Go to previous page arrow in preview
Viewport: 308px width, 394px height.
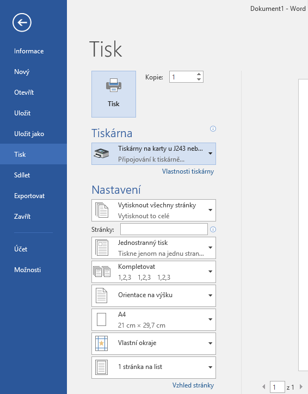[x=264, y=387]
